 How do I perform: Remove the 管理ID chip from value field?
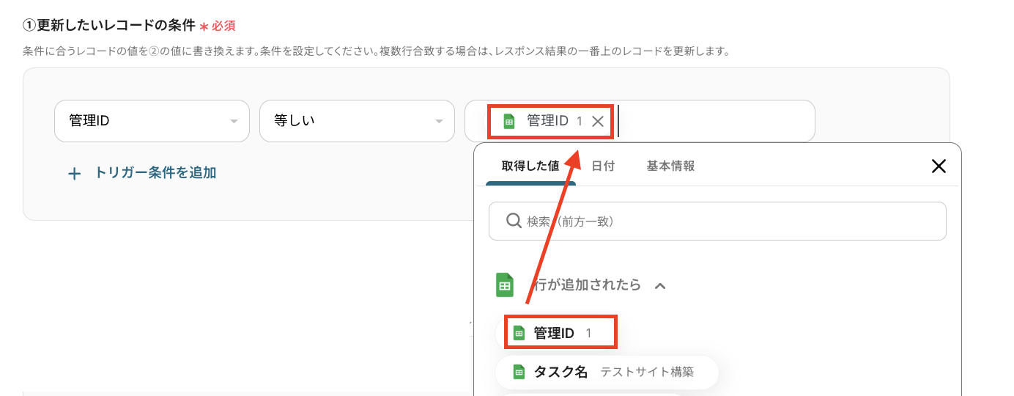pos(598,122)
